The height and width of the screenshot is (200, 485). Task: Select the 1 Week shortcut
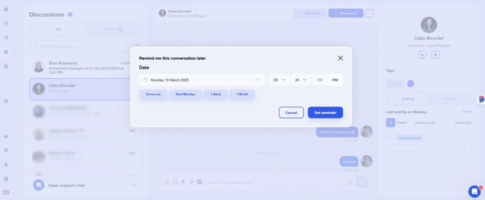click(216, 94)
